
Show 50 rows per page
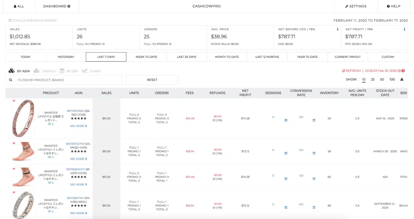tap(382, 79)
